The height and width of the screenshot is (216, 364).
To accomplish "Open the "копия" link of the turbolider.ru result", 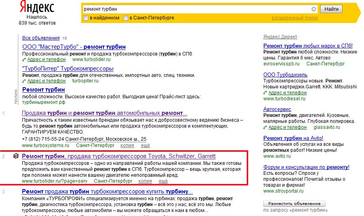I will coord(145,181).
